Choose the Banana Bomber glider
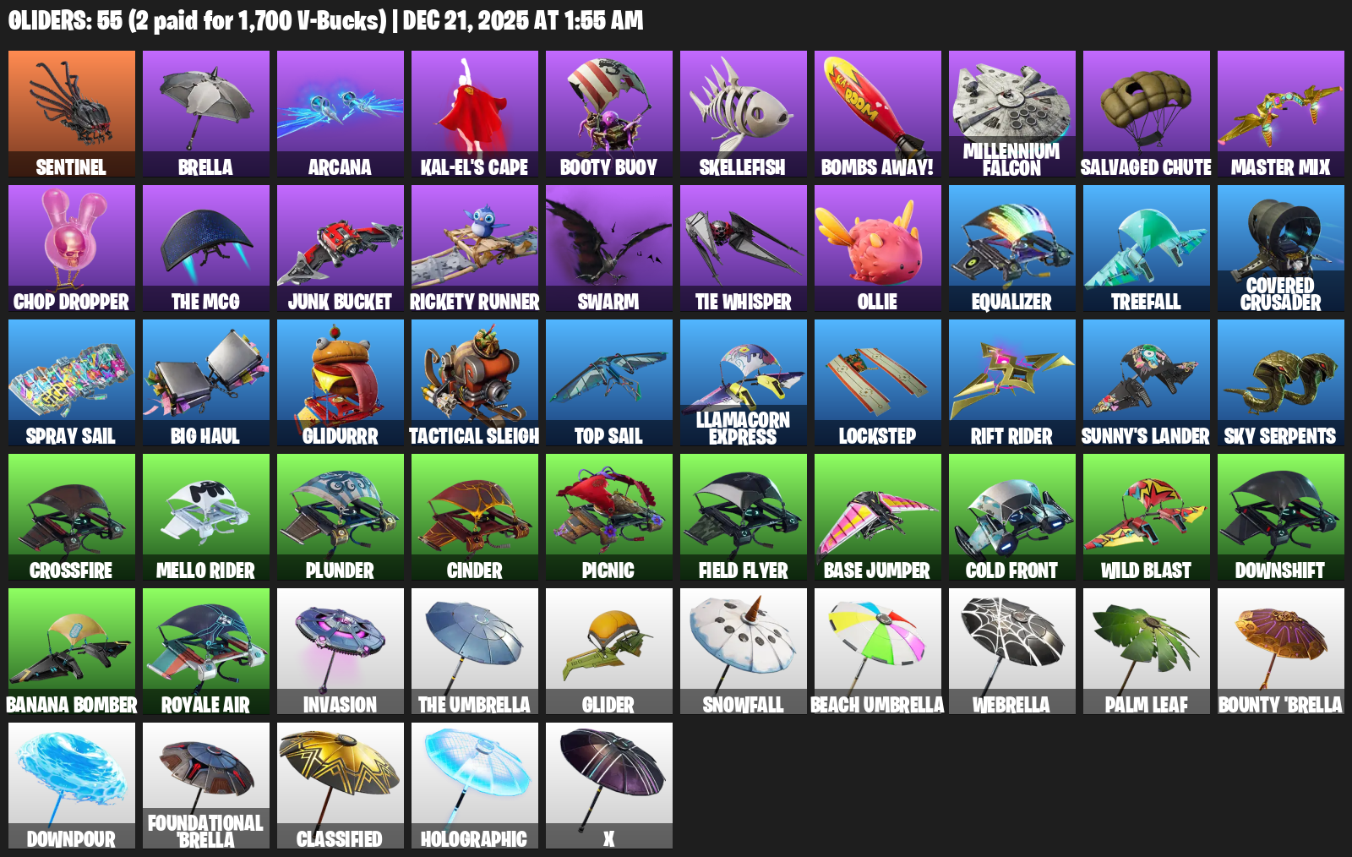 coord(72,652)
